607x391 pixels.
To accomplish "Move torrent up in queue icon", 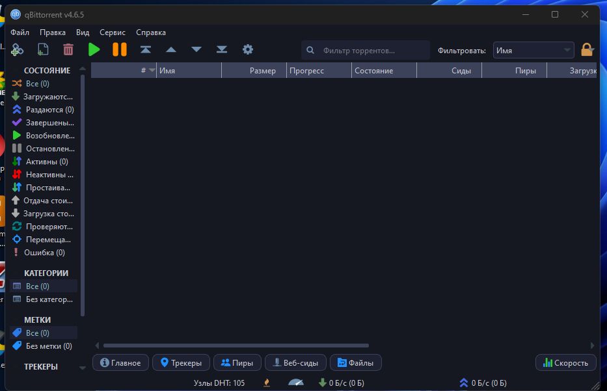I will (x=171, y=49).
